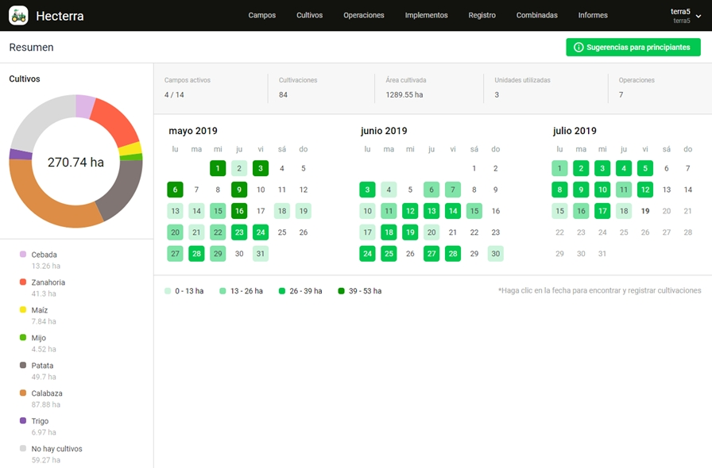Select May 16 in the 2019 calendar
The image size is (712, 468).
(x=239, y=211)
